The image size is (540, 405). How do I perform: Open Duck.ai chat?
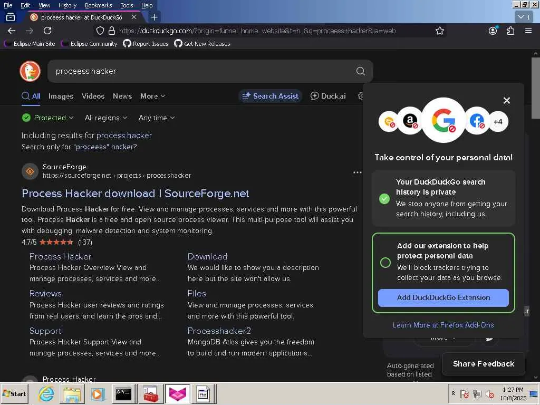328,96
